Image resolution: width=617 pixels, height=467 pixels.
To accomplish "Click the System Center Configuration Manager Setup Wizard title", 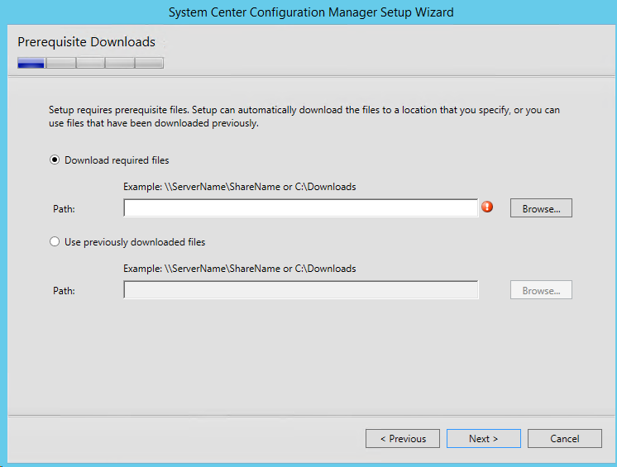I will 311,12.
